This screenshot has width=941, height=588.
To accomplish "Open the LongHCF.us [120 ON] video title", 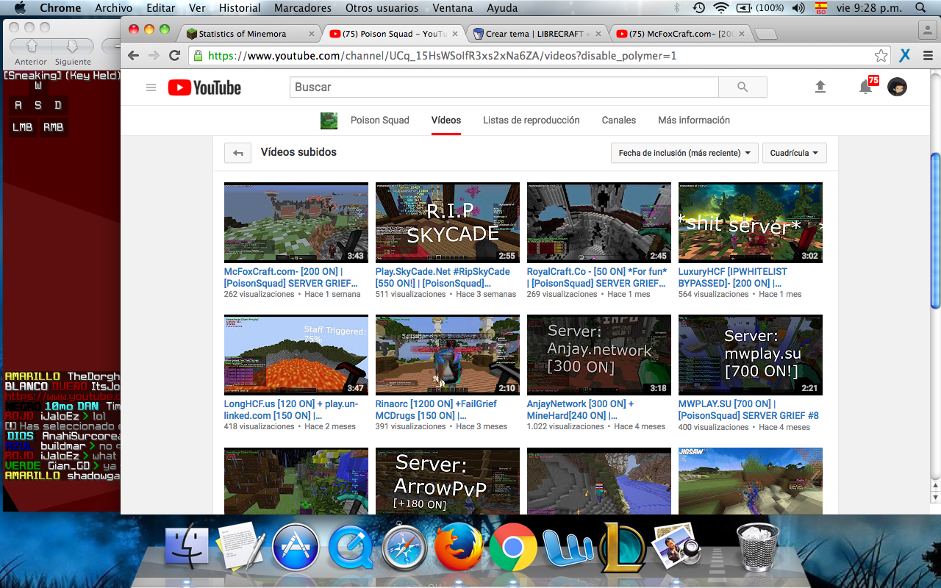I will coord(291,409).
